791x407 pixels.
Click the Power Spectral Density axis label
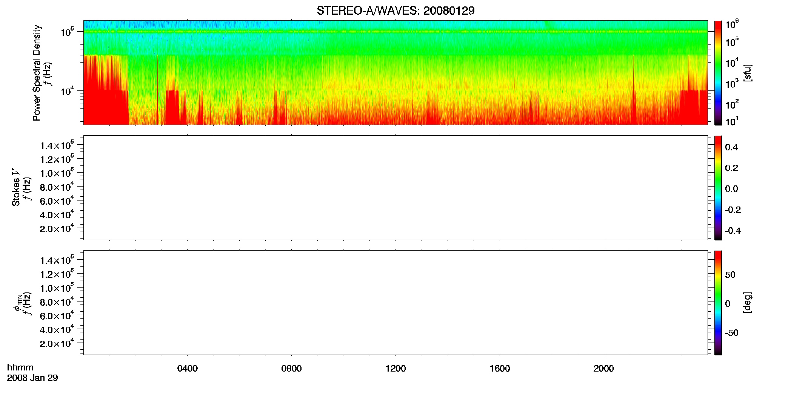pyautogui.click(x=37, y=73)
